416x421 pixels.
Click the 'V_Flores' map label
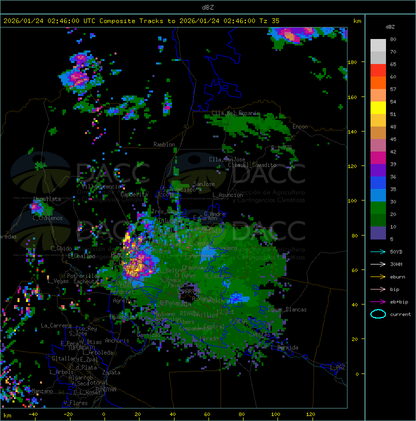(75, 403)
